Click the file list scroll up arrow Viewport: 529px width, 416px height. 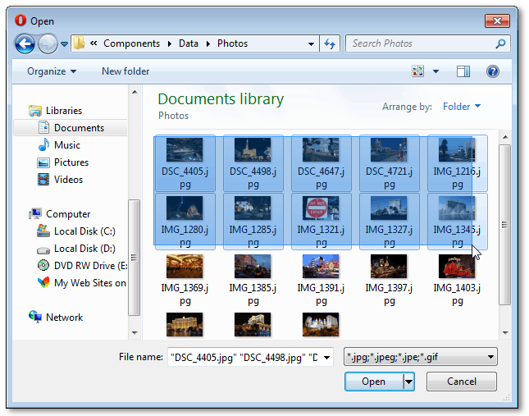(x=505, y=137)
